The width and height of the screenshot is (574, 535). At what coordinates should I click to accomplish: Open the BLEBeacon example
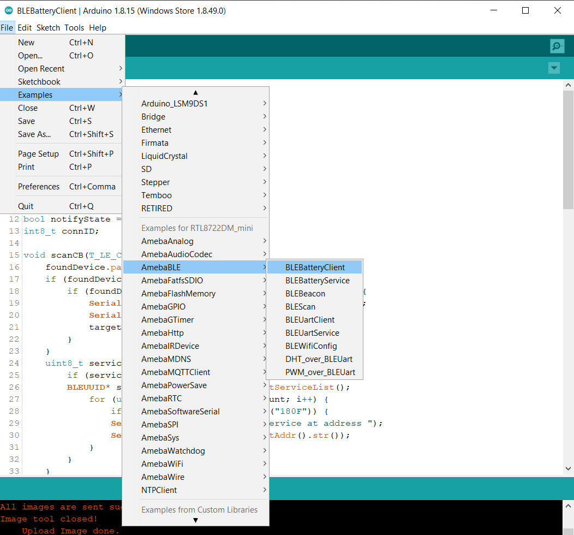pos(314,294)
